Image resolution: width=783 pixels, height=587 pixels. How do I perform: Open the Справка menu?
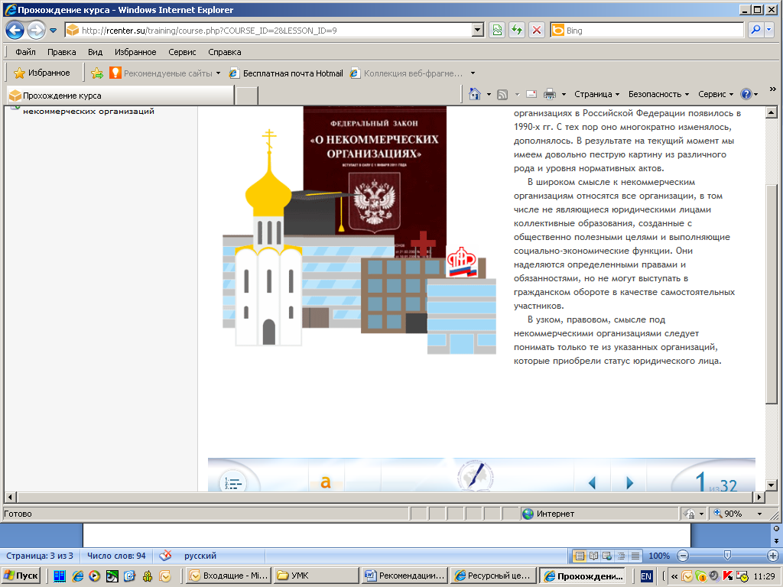click(x=225, y=52)
